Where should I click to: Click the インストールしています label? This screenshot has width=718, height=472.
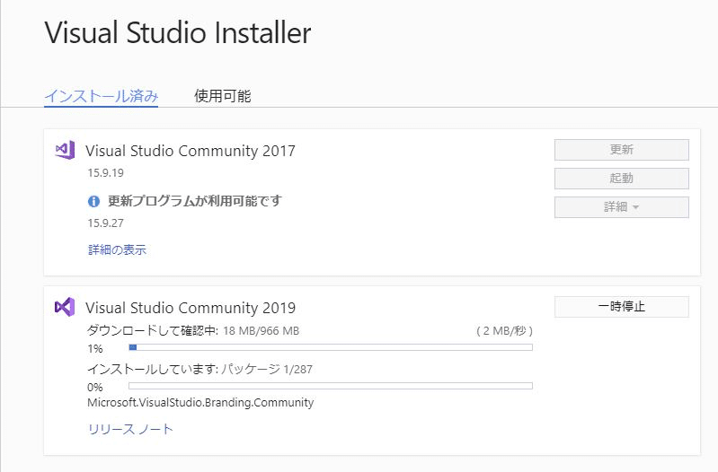coord(153,369)
